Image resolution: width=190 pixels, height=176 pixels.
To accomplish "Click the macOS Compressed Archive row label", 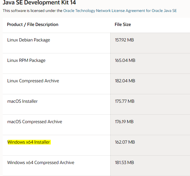I will pos(35,122).
